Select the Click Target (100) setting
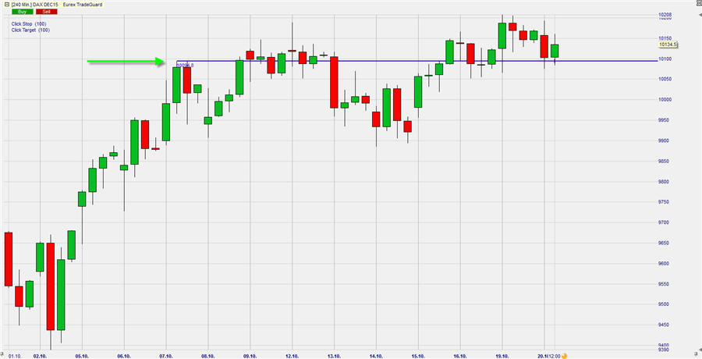This screenshot has height=359, width=702. click(x=30, y=30)
